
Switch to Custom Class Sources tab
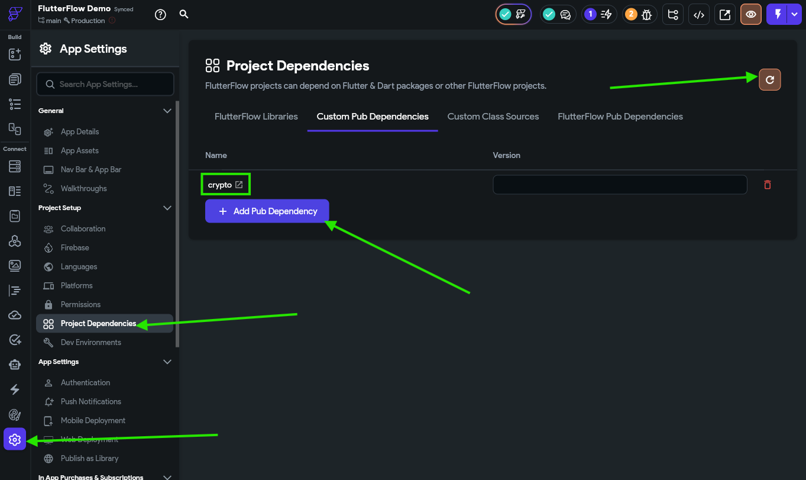pos(493,117)
